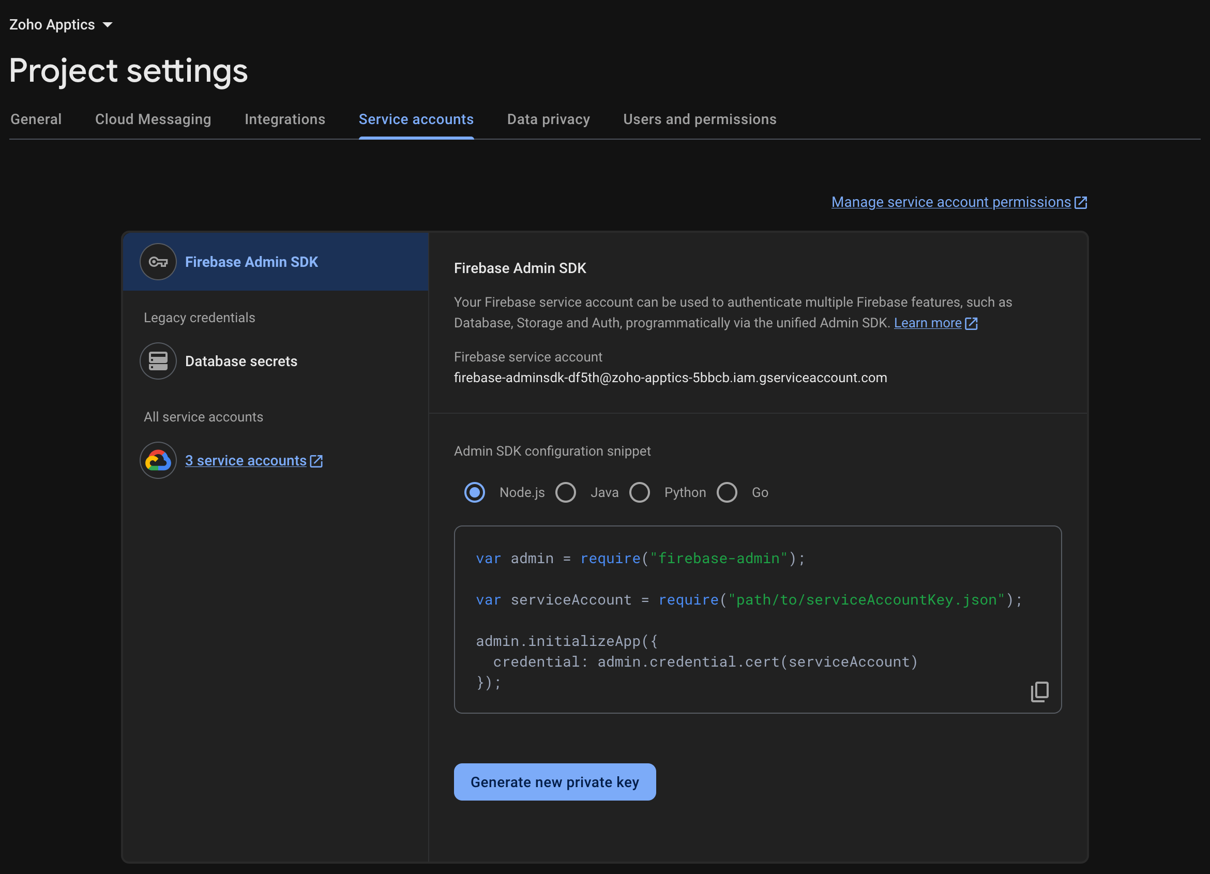The width and height of the screenshot is (1210, 874).
Task: Select Database secrets in the sidebar
Action: (x=240, y=361)
